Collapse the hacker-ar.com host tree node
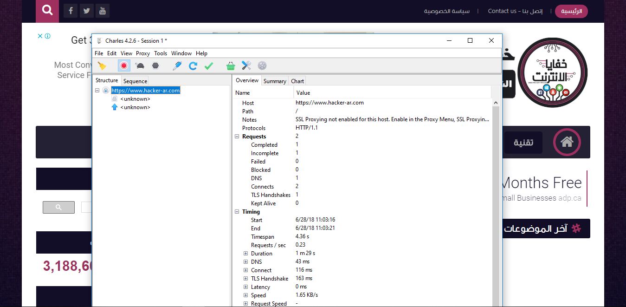 [97, 91]
